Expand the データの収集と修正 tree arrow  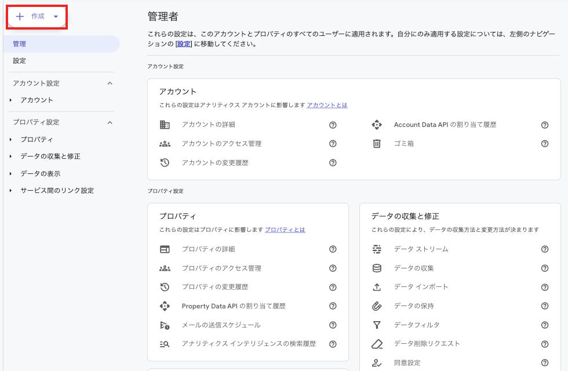click(11, 157)
